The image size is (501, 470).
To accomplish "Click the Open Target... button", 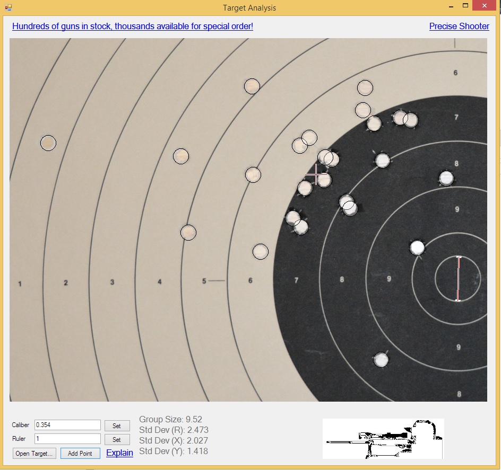I will 34,454.
